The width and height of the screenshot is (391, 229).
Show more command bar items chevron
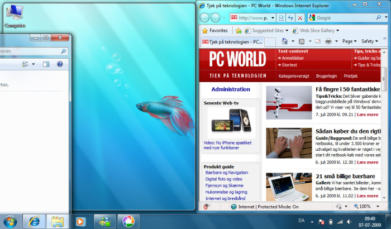[385, 39]
